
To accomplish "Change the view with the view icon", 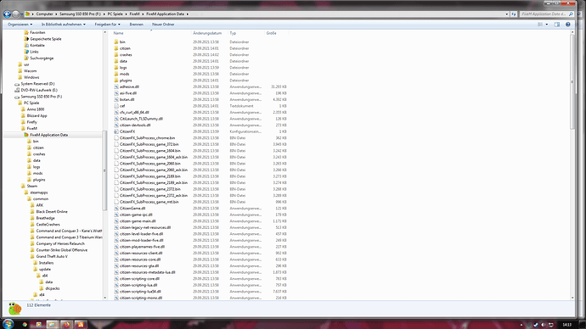I will point(540,25).
